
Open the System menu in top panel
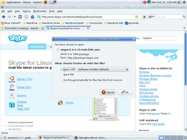pos(37,2)
